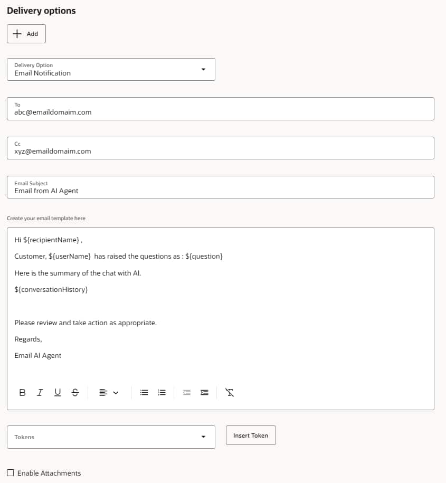Insert a numbered list
Image resolution: width=446 pixels, height=483 pixels.
click(162, 392)
